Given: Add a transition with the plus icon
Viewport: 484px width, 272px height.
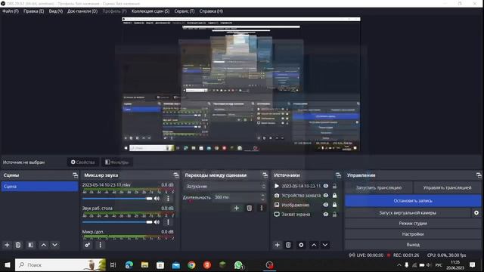Looking at the screenshot, I should 237,209.
